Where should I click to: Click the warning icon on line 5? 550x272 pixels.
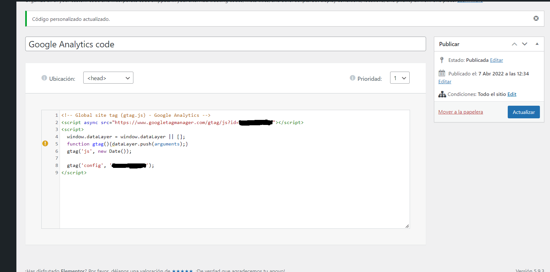(45, 144)
